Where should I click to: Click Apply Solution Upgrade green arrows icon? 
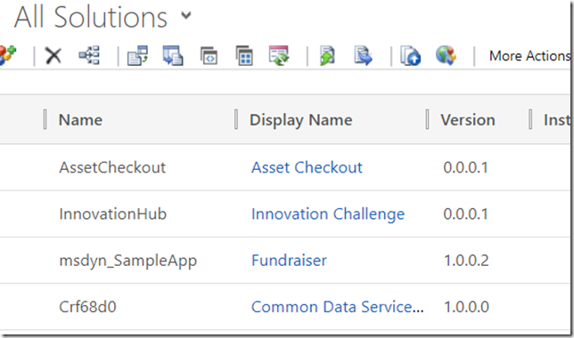[x=279, y=55]
